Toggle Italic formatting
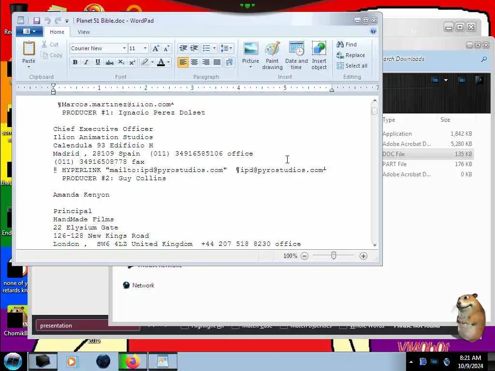The image size is (495, 371). (x=86, y=62)
